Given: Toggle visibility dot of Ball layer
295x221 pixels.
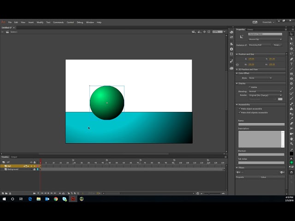Looking at the screenshot, I should [31, 166].
